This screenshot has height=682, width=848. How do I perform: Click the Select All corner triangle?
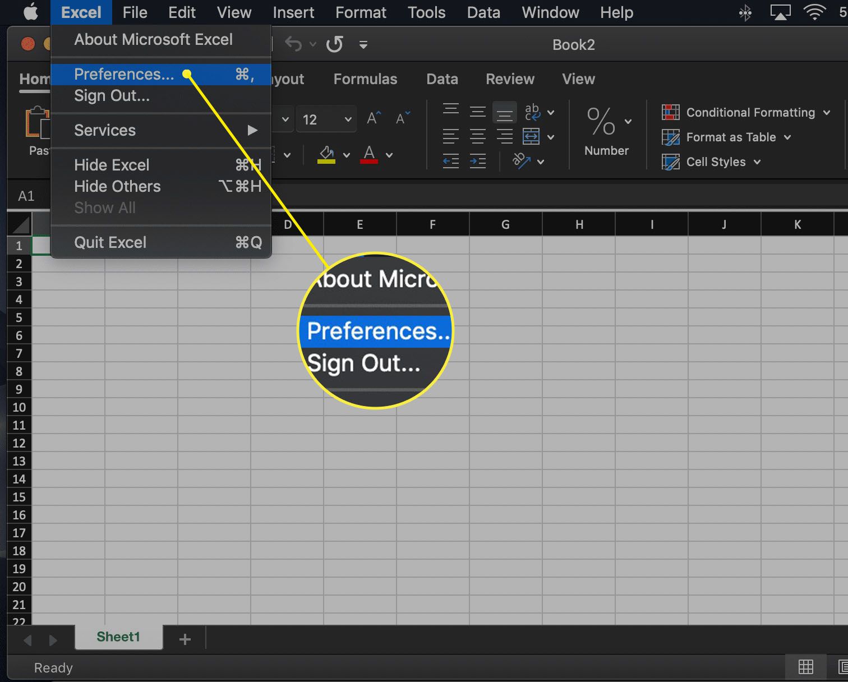[x=21, y=225]
